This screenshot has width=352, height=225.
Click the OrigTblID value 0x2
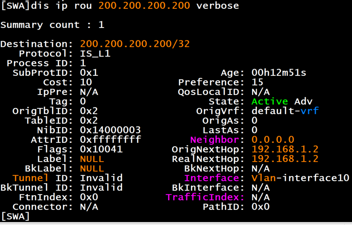tap(89, 111)
